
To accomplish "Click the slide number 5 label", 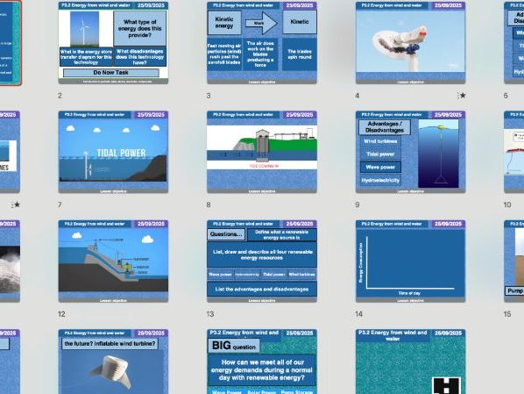I will click(506, 96).
